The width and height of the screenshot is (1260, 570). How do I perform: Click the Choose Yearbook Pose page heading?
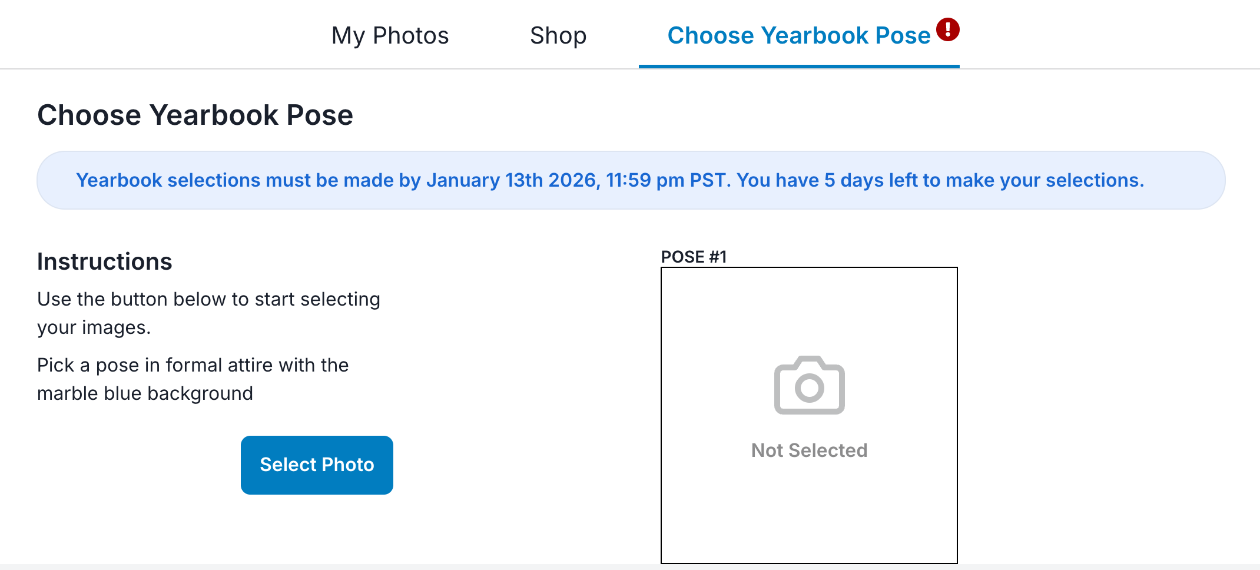[x=195, y=115]
